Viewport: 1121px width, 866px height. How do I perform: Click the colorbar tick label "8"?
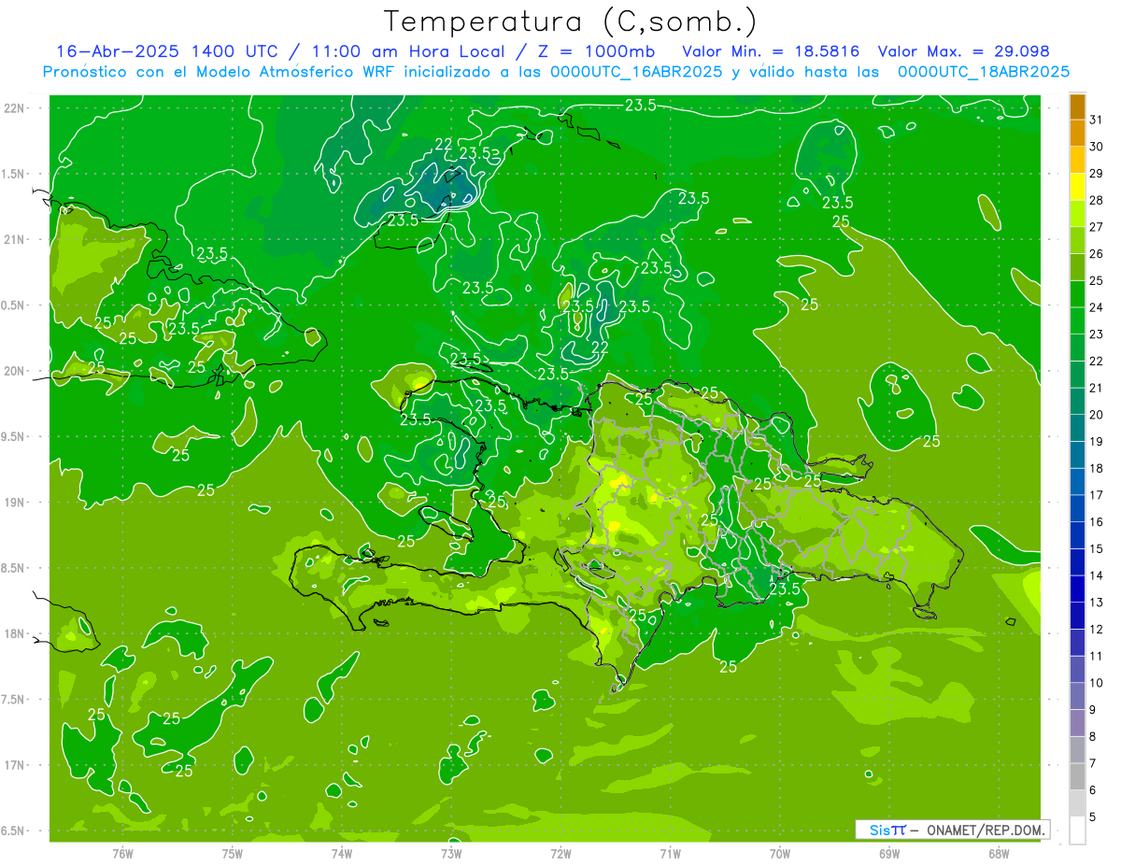1093,737
